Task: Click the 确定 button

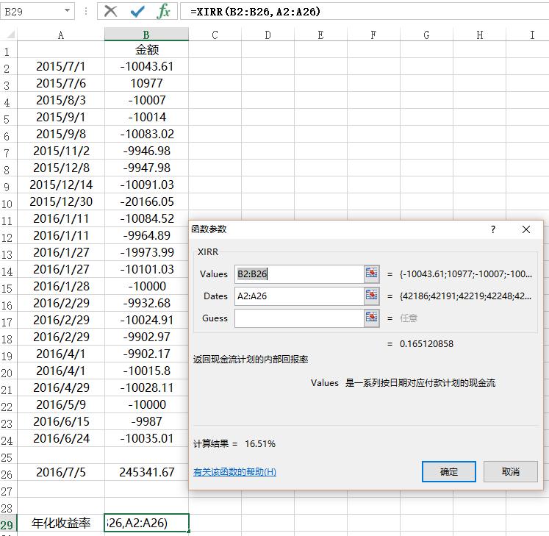Action: 448,471
